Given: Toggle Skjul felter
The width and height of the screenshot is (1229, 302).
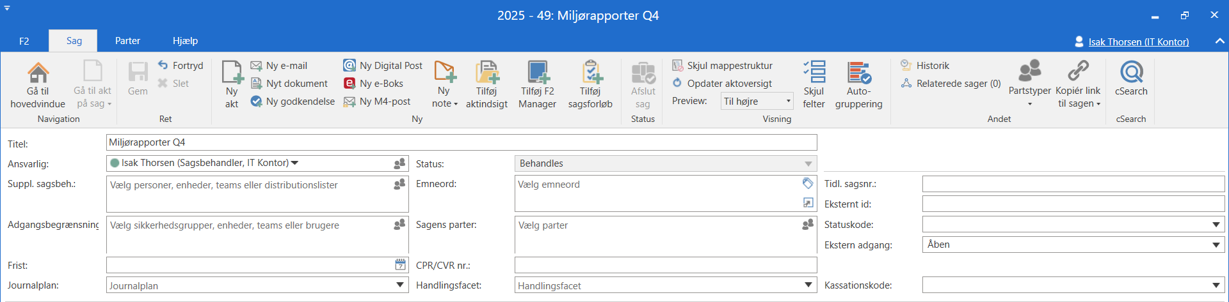Looking at the screenshot, I should coord(814,84).
